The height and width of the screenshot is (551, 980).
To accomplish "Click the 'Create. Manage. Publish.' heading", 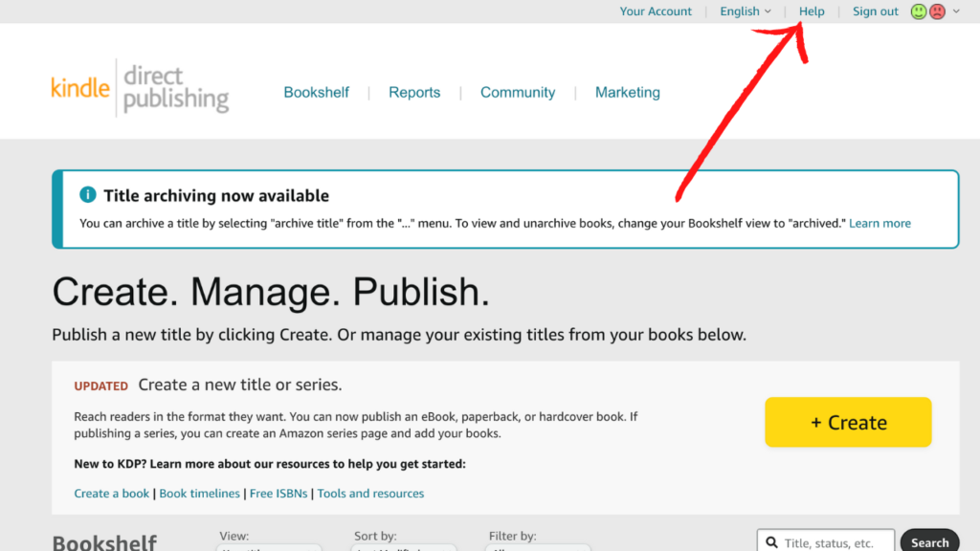I will [x=271, y=292].
